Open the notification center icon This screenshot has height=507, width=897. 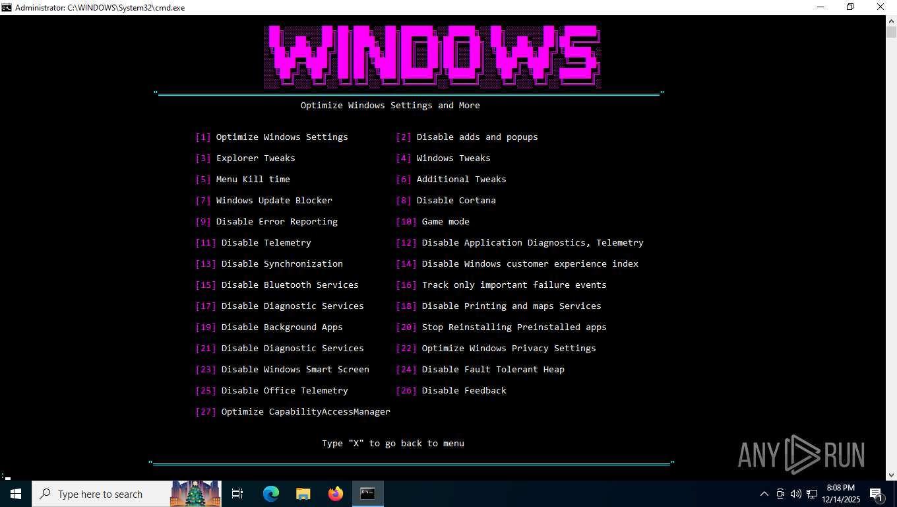[877, 494]
